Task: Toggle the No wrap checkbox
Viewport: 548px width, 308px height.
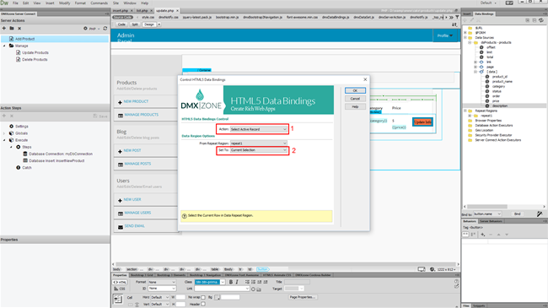Action: [x=203, y=298]
